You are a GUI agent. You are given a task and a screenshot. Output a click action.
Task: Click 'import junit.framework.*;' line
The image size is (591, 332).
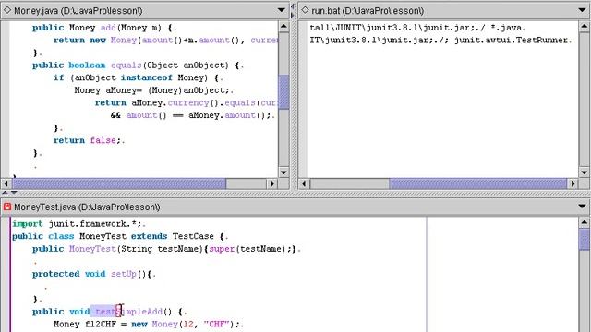pos(78,224)
